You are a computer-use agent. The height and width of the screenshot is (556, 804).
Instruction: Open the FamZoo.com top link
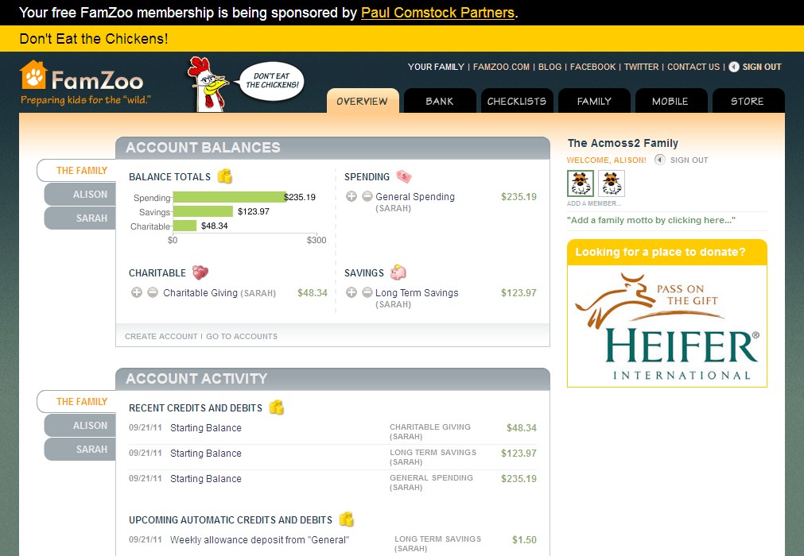(501, 67)
